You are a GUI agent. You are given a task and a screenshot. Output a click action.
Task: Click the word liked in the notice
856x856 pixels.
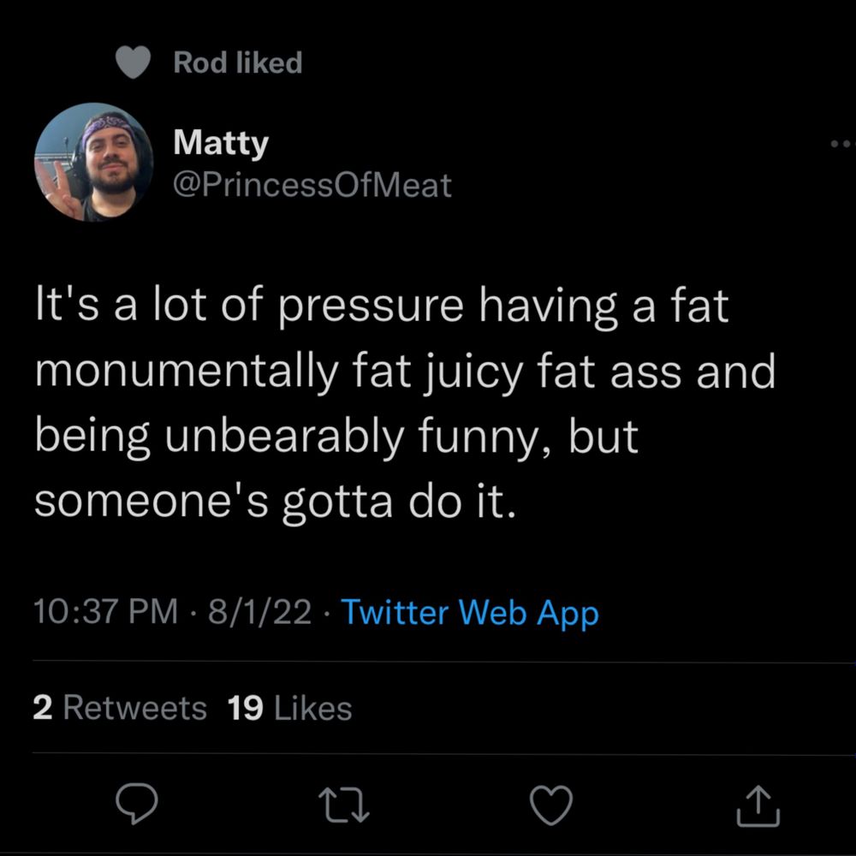pos(269,62)
